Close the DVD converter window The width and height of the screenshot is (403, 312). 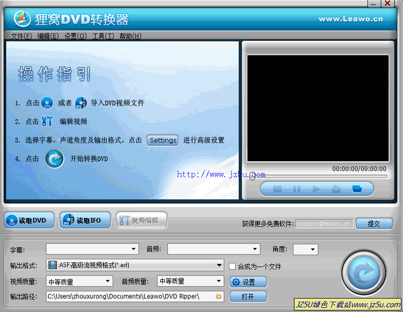[x=388, y=4]
